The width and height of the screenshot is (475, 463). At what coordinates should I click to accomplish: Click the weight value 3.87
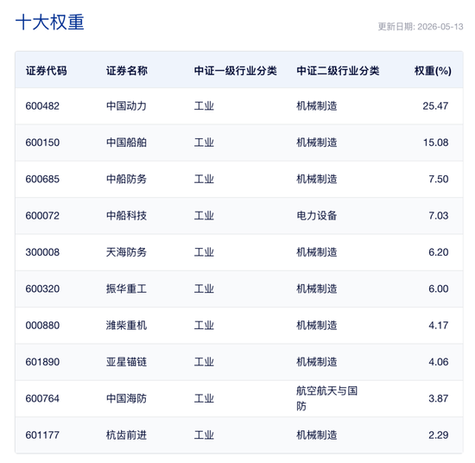pyautogui.click(x=439, y=398)
